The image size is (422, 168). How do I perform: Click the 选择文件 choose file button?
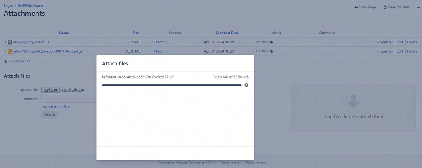pyautogui.click(x=50, y=90)
